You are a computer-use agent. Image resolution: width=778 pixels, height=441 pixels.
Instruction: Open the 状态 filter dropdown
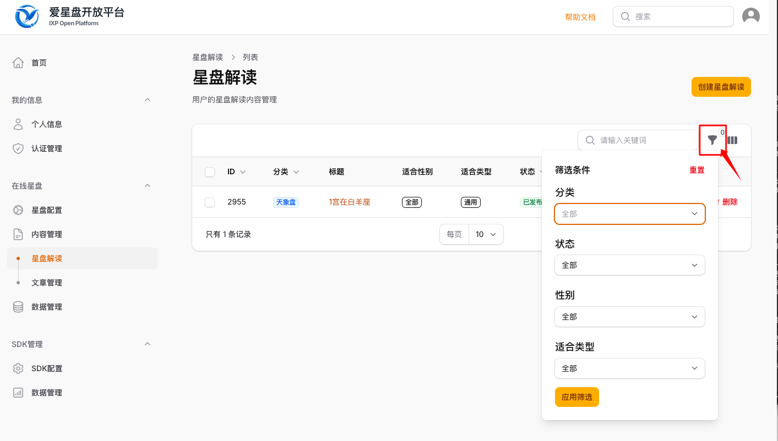629,265
